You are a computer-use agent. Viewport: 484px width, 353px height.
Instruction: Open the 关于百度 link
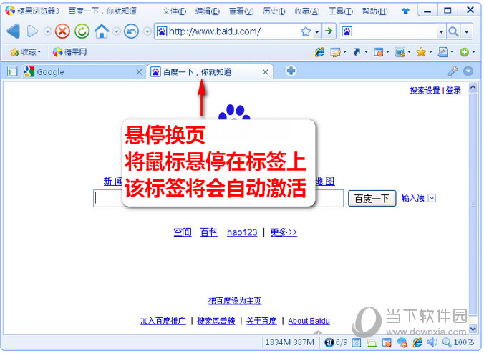(261, 321)
